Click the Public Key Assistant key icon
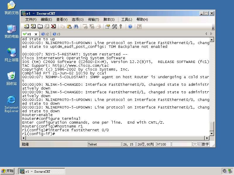234x175 pixels. coord(121,27)
